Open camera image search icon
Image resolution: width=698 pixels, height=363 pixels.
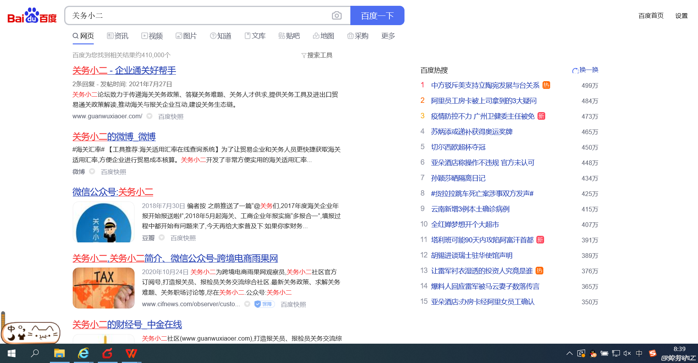coord(337,15)
